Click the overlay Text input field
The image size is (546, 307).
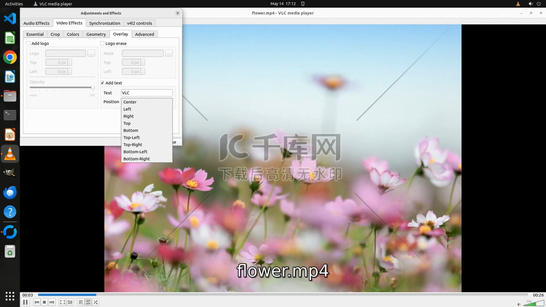[147, 93]
